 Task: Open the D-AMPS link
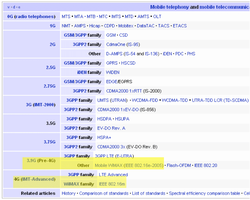click(x=114, y=54)
